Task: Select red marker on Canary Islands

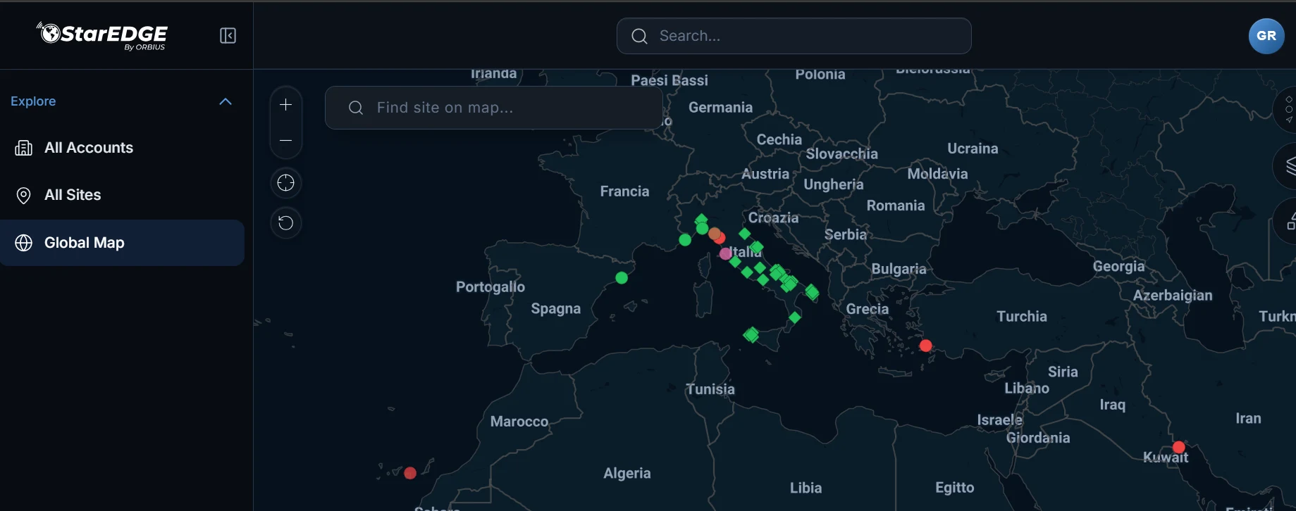Action: point(410,473)
